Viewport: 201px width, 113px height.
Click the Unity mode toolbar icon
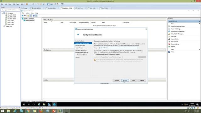coord(58,4)
